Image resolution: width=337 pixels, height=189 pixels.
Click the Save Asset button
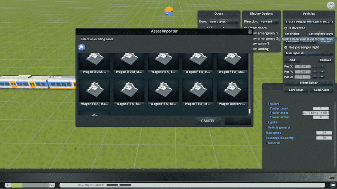click(x=296, y=90)
